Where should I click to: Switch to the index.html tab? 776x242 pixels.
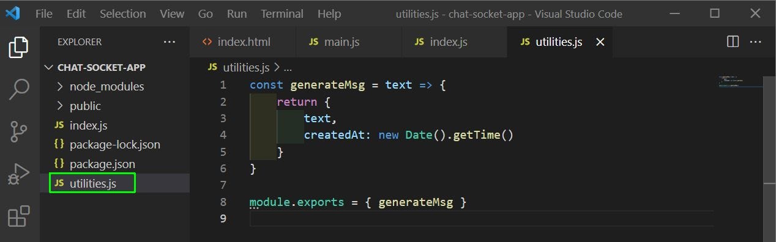coord(243,42)
